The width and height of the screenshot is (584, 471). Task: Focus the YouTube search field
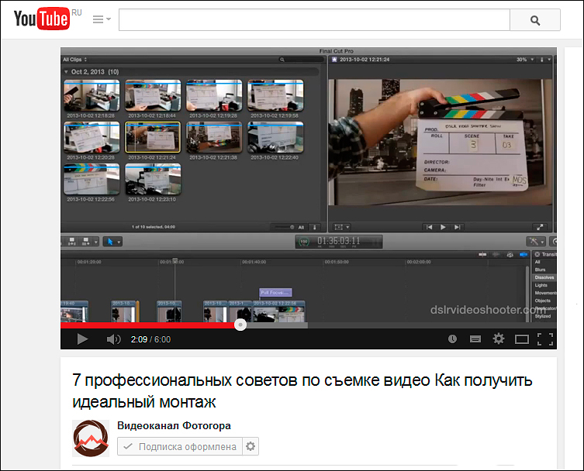(314, 19)
